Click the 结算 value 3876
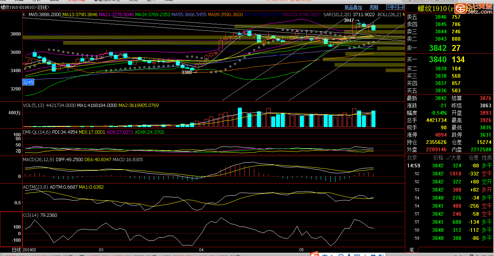The height and width of the screenshot is (256, 494). pos(486,98)
